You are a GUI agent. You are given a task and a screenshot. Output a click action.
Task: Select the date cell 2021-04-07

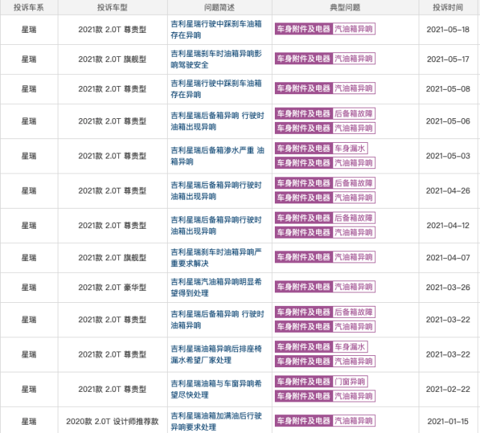[x=448, y=258]
